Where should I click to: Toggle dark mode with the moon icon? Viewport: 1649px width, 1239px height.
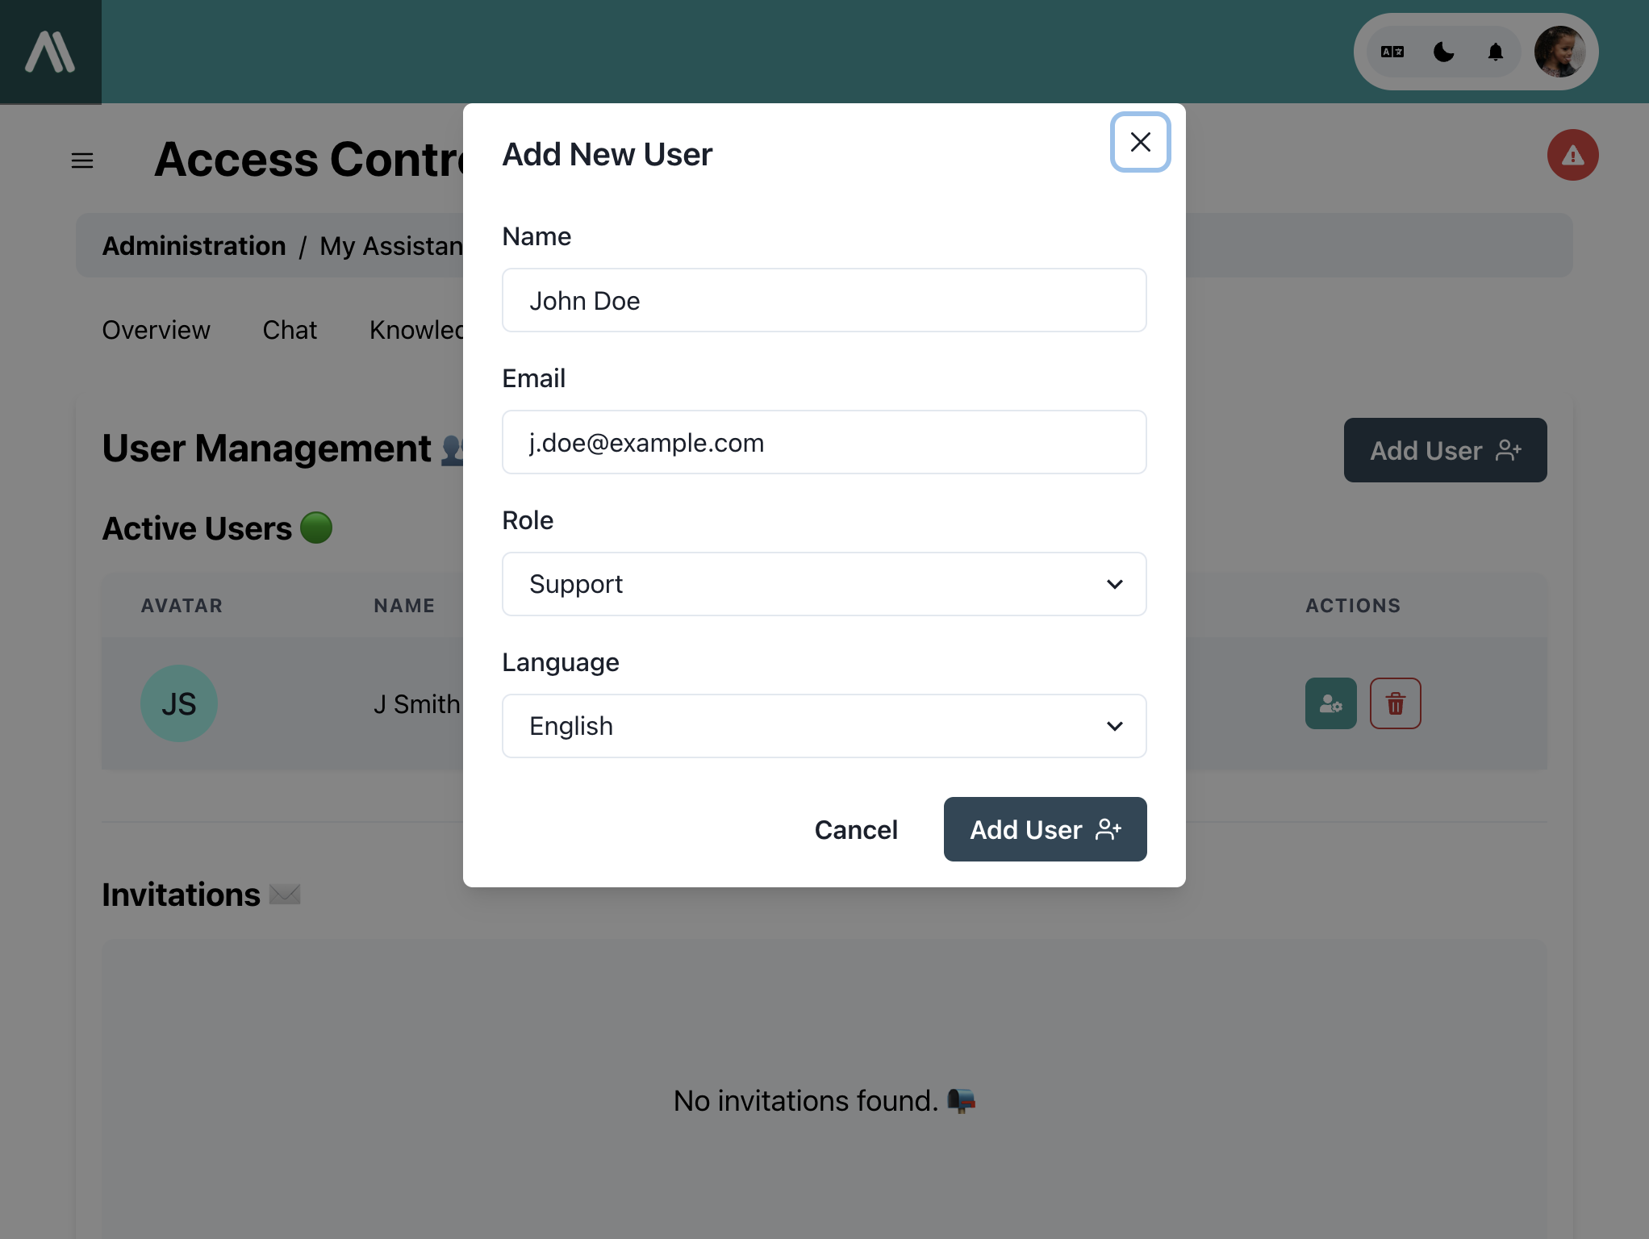[1443, 51]
